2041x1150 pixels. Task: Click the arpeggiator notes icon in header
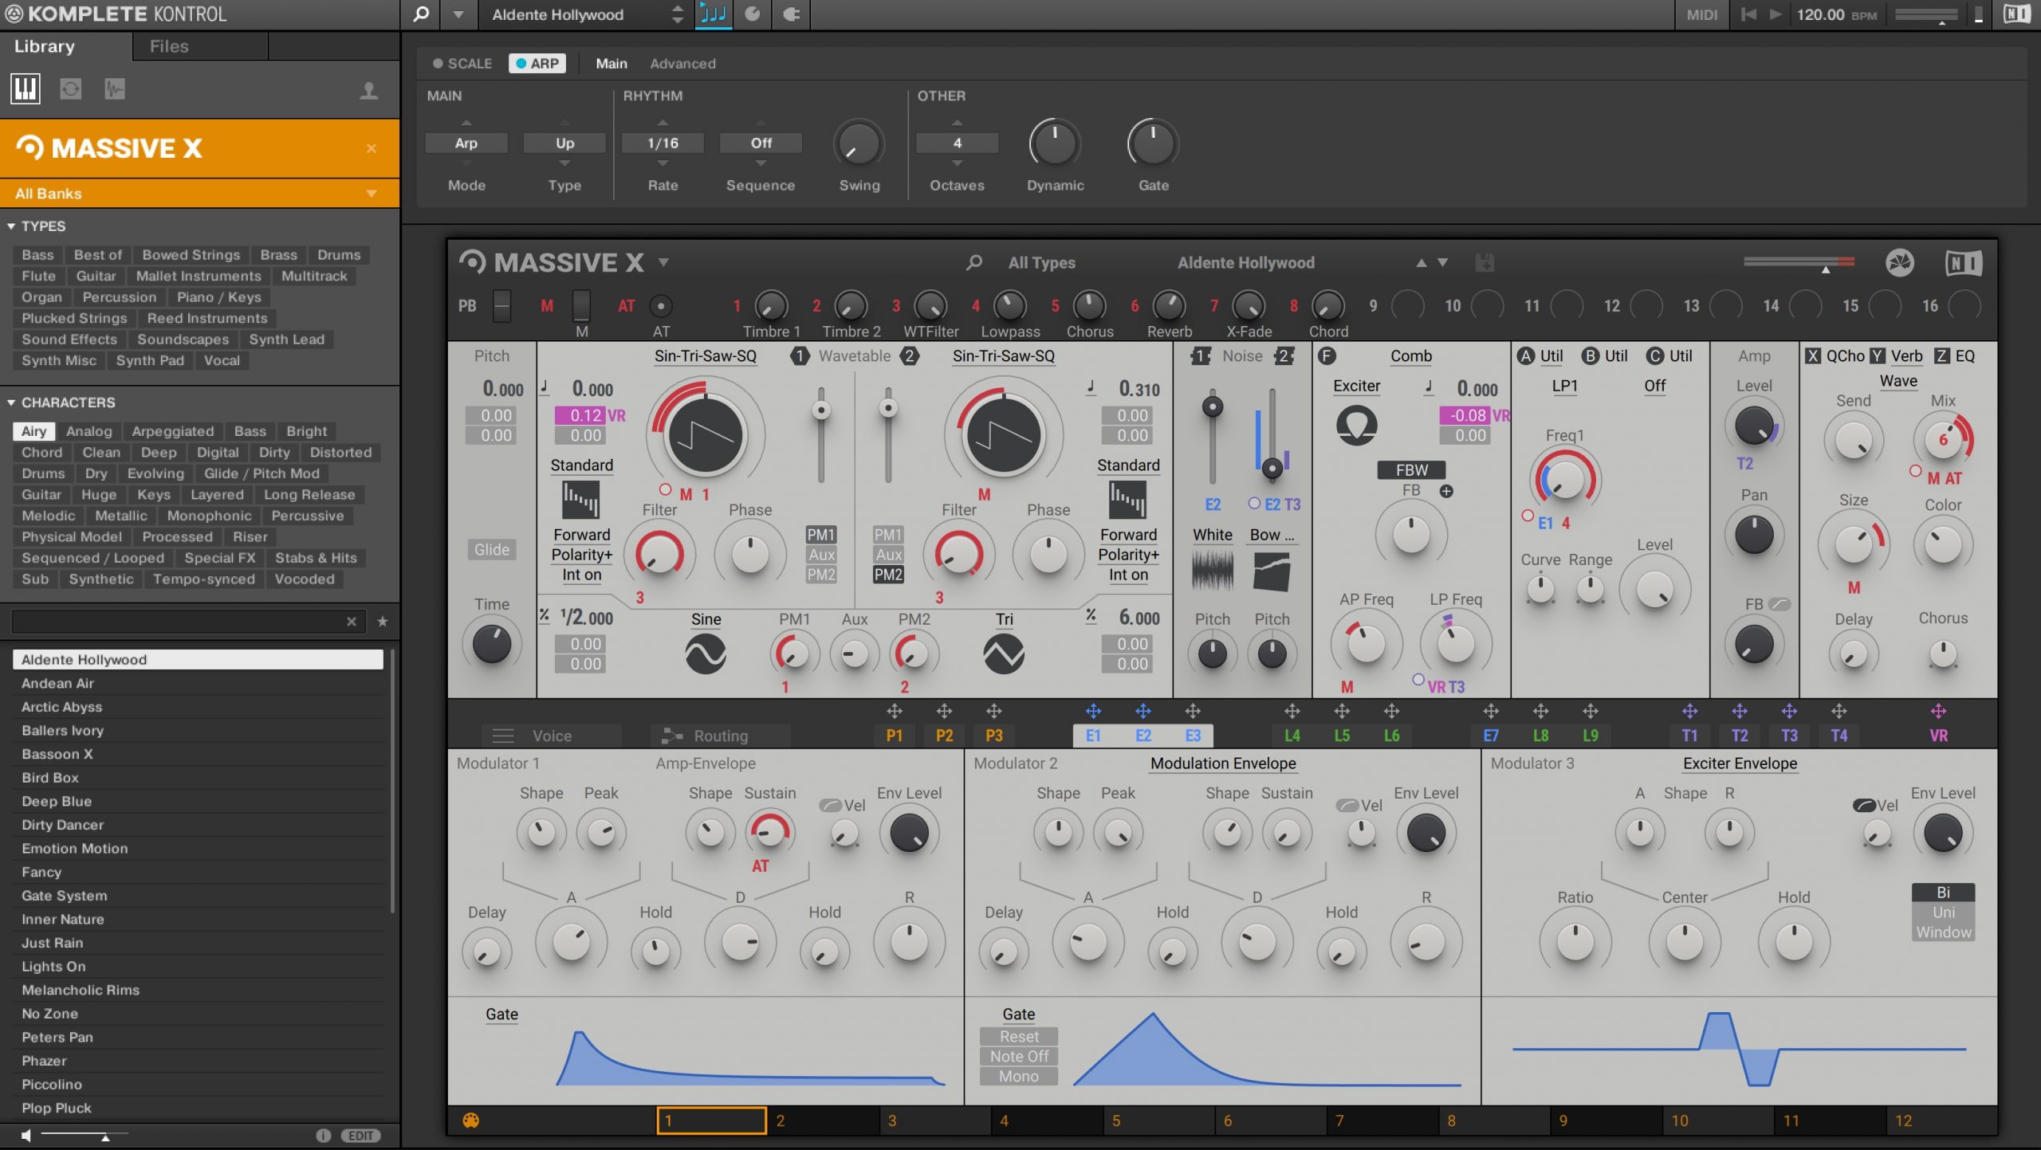click(714, 14)
